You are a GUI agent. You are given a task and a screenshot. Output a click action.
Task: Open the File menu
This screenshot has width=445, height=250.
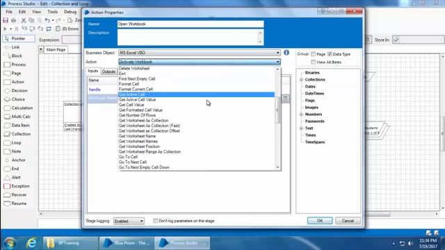click(x=9, y=12)
